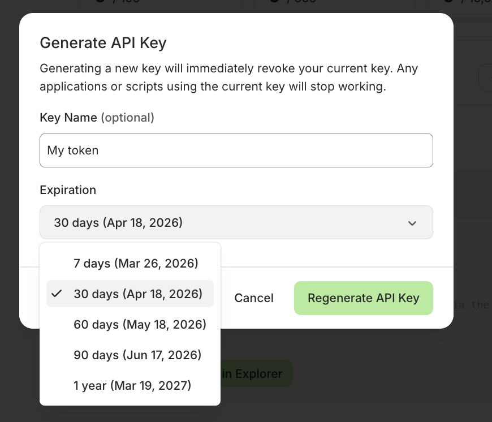Open the Expiration combo box
This screenshot has width=492, height=422.
236,222
